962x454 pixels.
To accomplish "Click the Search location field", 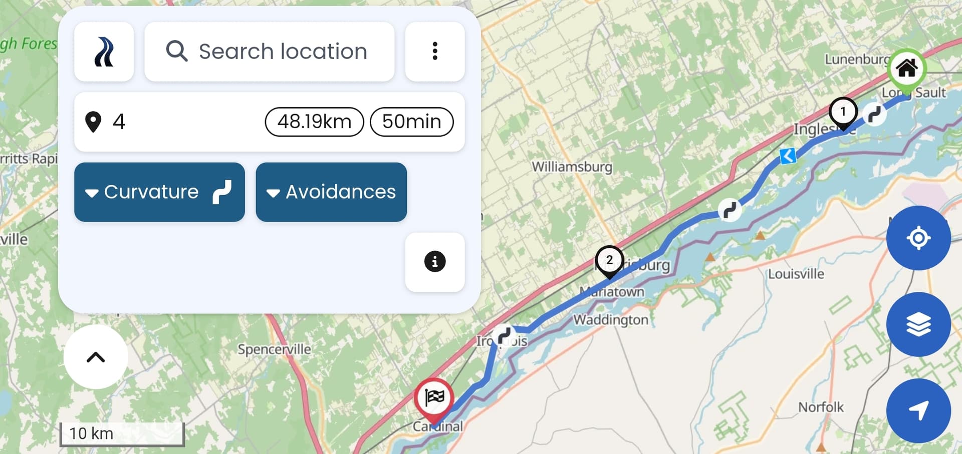I will (269, 52).
